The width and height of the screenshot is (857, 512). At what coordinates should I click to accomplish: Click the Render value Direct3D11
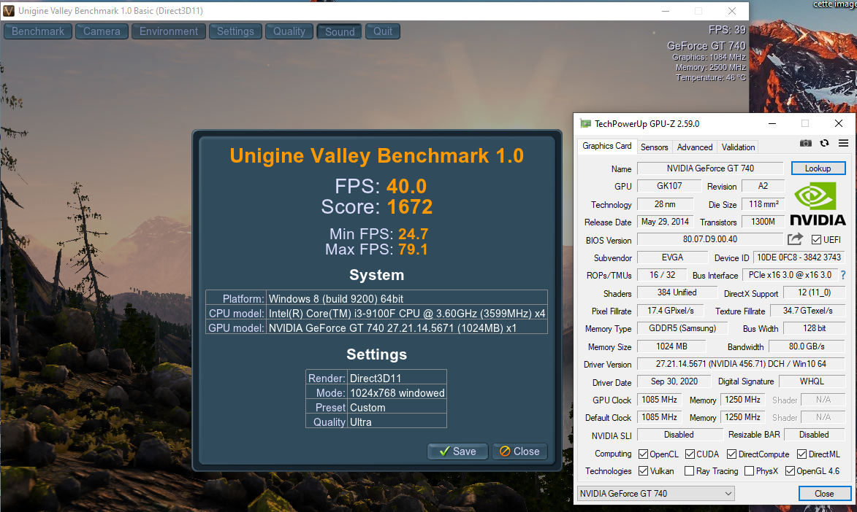[376, 379]
